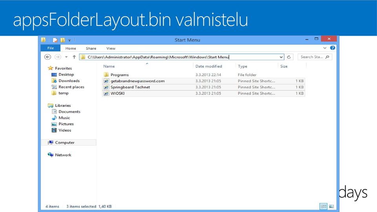Select Libraries in navigation pane
This screenshot has width=377, height=212.
63,106
